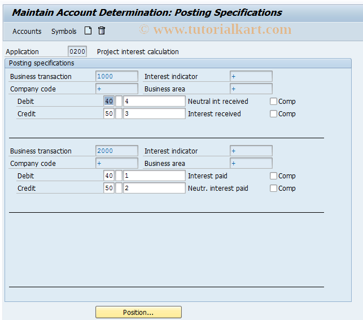Click Credit posting key 50 under transaction 1000
This screenshot has height=320, width=363.
[109, 113]
